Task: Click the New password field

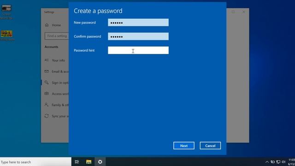Action: (x=138, y=23)
